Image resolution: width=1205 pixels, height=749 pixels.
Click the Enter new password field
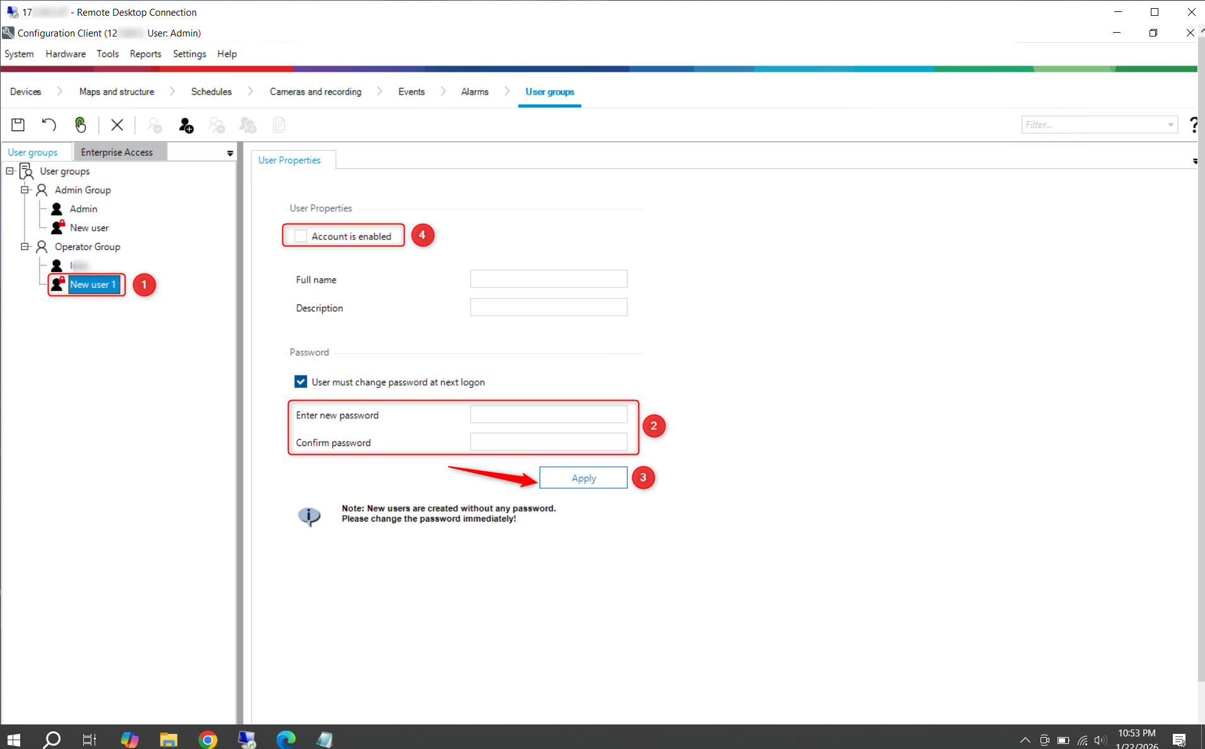click(548, 415)
